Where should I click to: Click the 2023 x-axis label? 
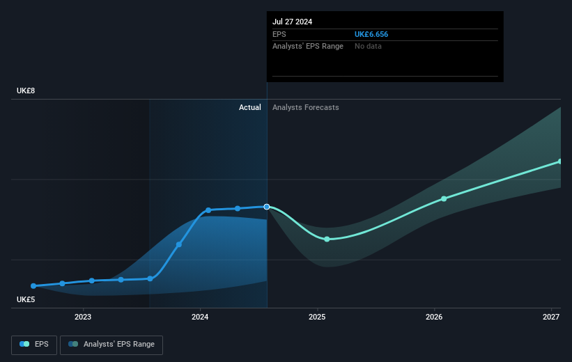[x=83, y=317]
